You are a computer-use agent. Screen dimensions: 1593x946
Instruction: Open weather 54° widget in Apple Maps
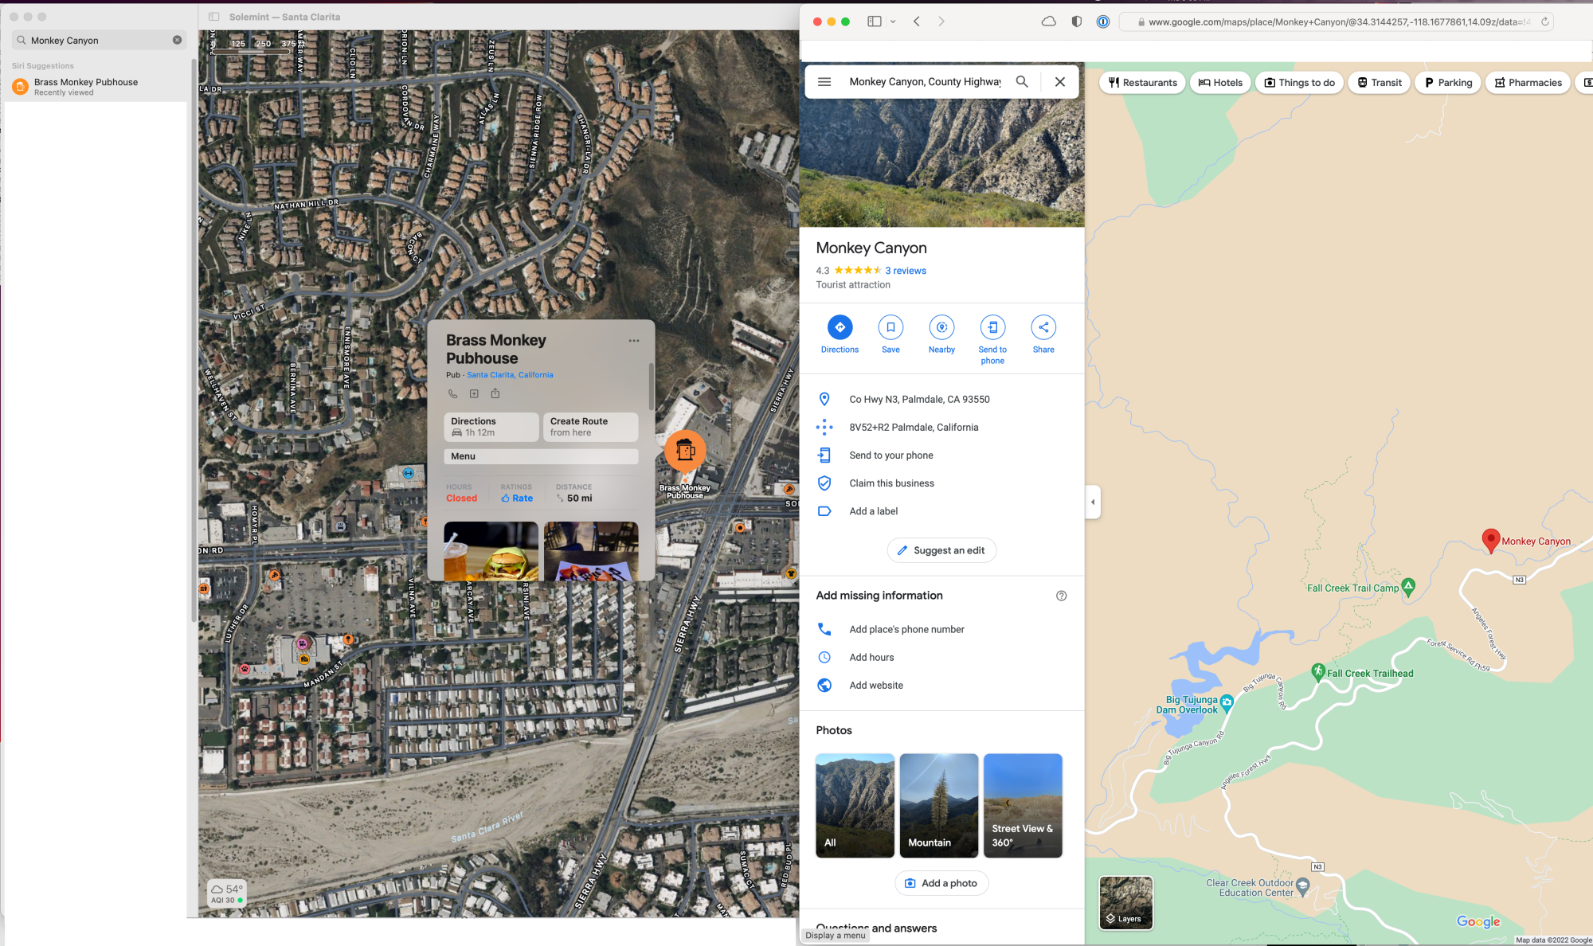point(227,893)
